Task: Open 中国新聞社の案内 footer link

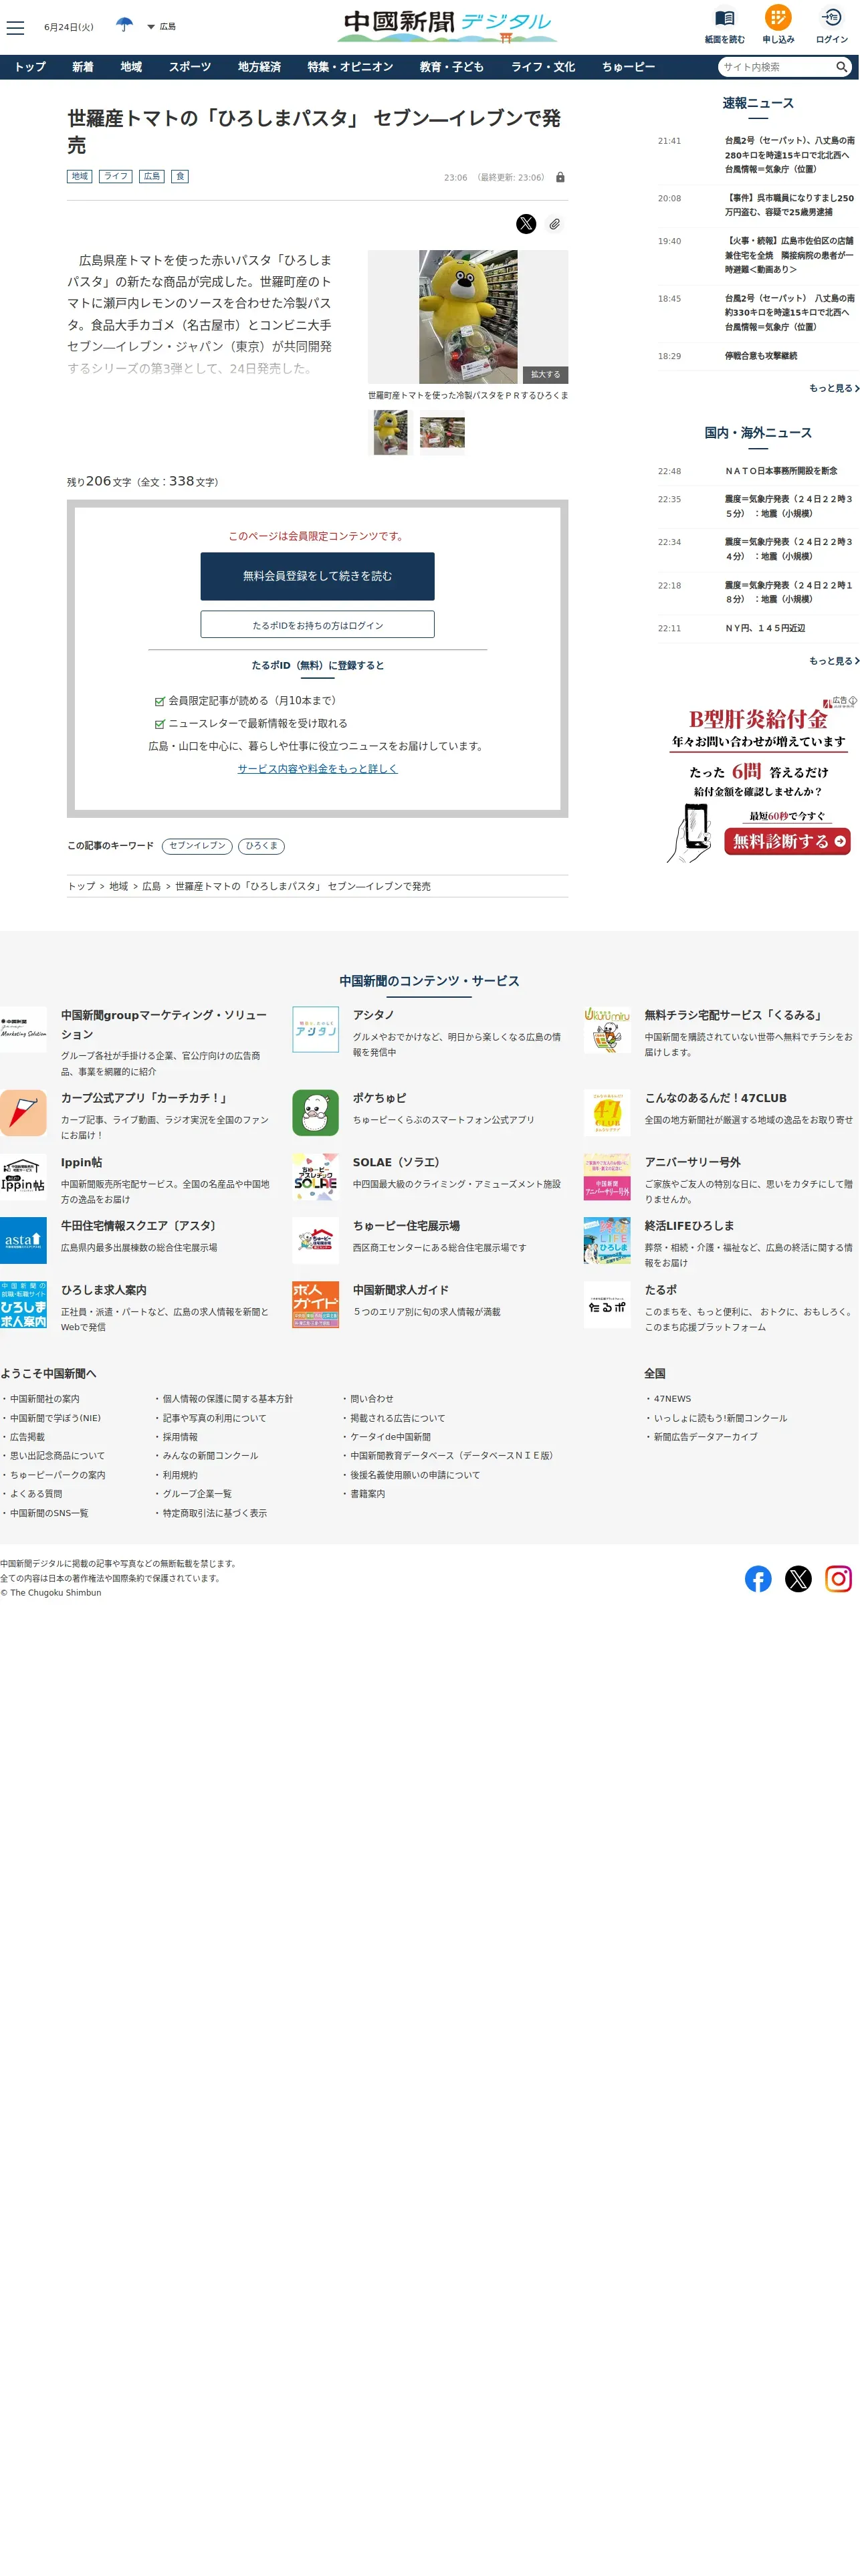Action: 44,1399
